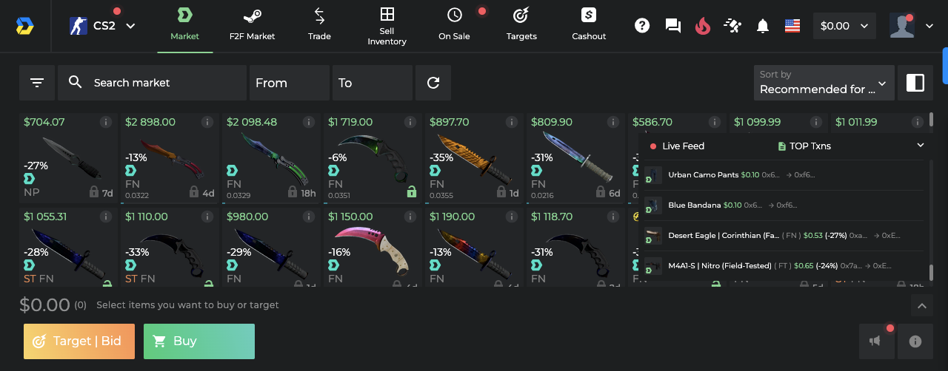Open the F2F Market tab
This screenshot has height=371, width=948.
point(252,25)
